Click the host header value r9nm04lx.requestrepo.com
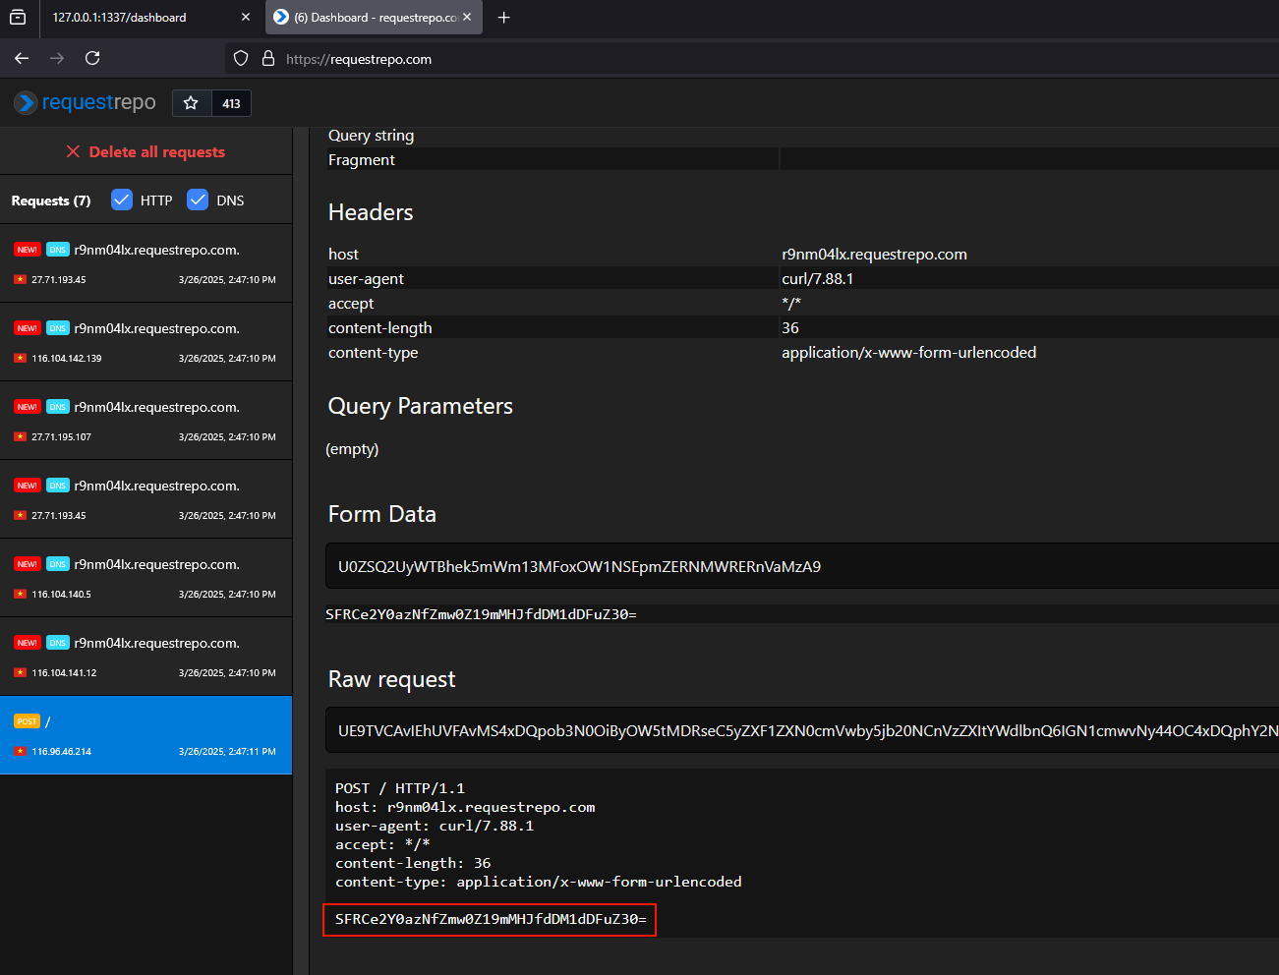Viewport: 1279px width, 975px height. click(875, 255)
